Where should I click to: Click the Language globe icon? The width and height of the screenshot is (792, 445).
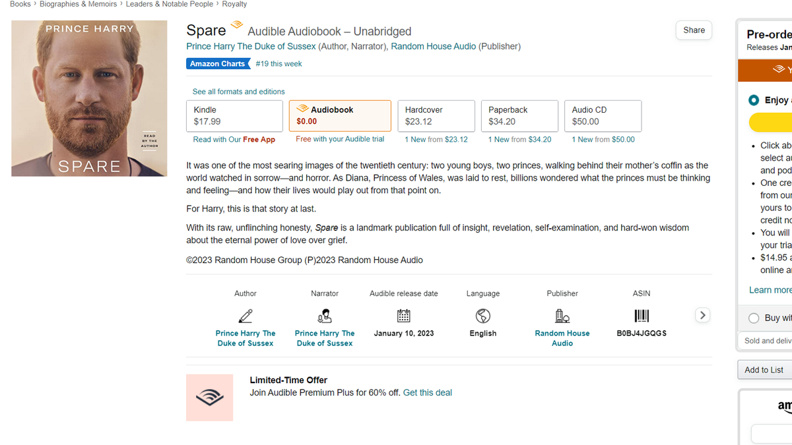click(483, 315)
